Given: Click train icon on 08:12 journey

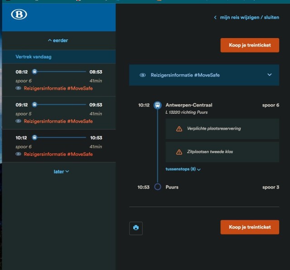Looking at the screenshot, I should [x=35, y=72].
